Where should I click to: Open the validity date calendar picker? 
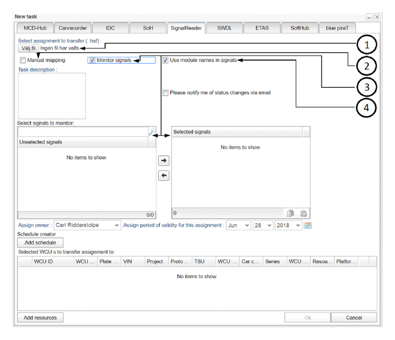coord(308,226)
